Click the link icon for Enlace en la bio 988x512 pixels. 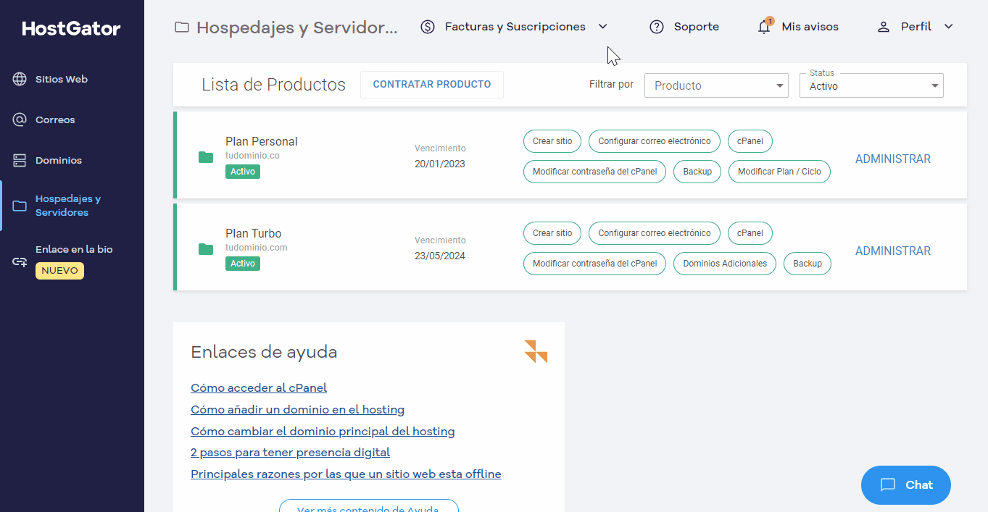click(20, 261)
